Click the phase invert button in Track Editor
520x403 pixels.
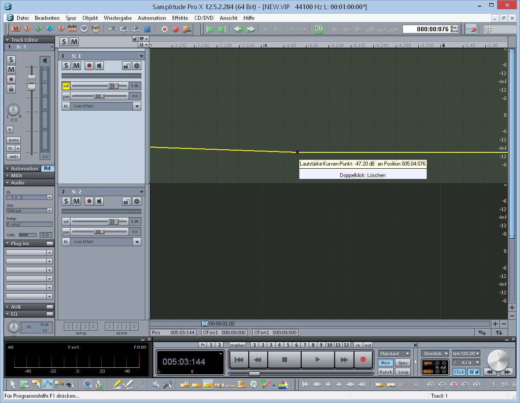(10, 129)
